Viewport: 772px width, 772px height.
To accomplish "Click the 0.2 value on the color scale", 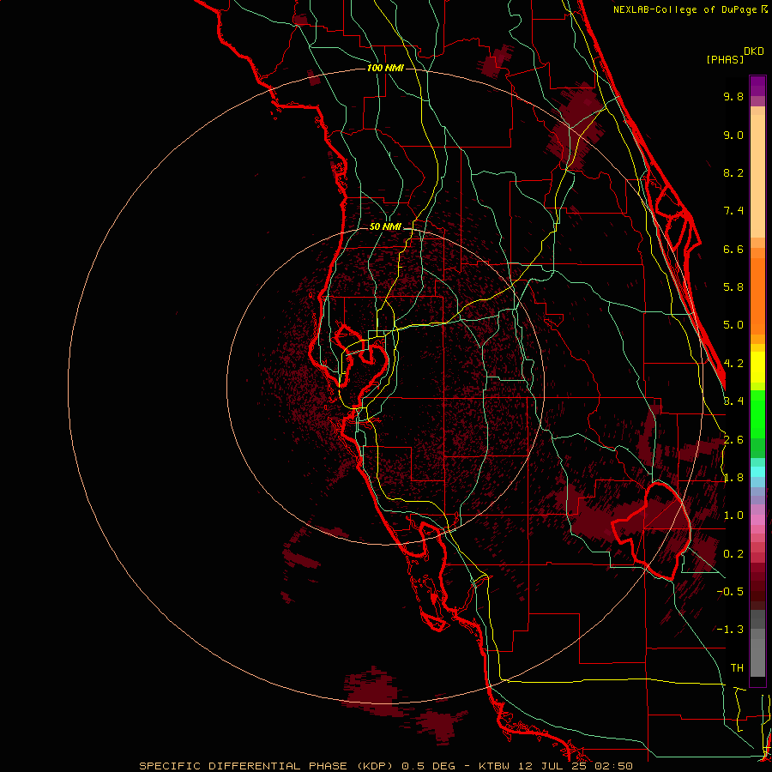I will tap(733, 554).
